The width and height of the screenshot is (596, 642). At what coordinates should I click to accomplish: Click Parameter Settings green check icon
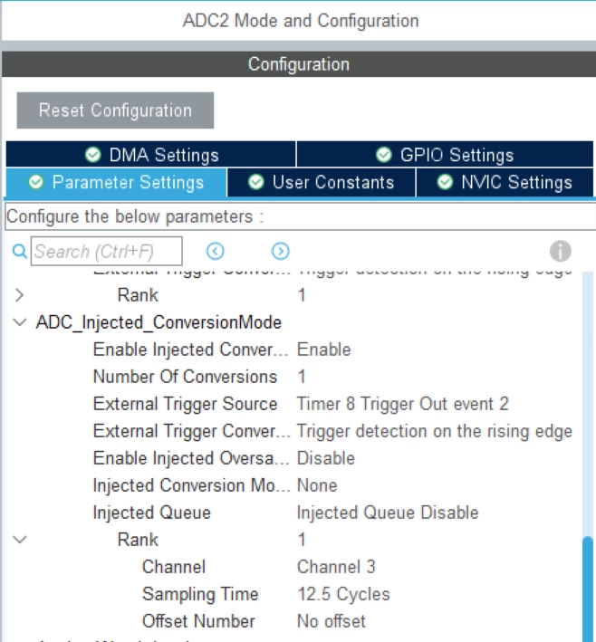(36, 181)
